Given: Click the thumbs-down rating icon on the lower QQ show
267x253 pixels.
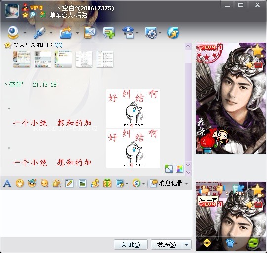Looking at the screenshot, I should [x=222, y=190].
